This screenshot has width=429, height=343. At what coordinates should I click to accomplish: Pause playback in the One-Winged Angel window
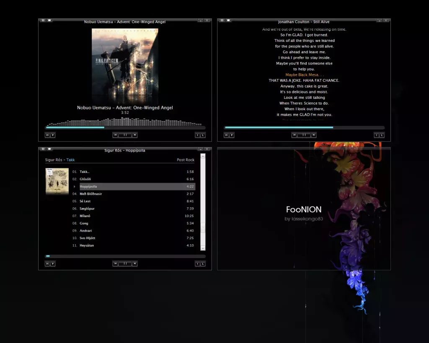click(x=125, y=135)
